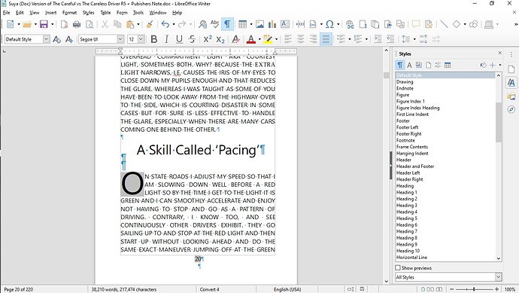This screenshot has height=293, width=519.
Task: Toggle Italic formatting
Action: click(166, 39)
